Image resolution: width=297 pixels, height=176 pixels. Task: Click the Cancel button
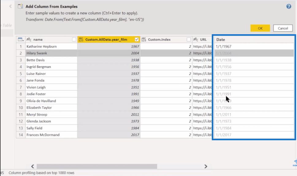[283, 28]
